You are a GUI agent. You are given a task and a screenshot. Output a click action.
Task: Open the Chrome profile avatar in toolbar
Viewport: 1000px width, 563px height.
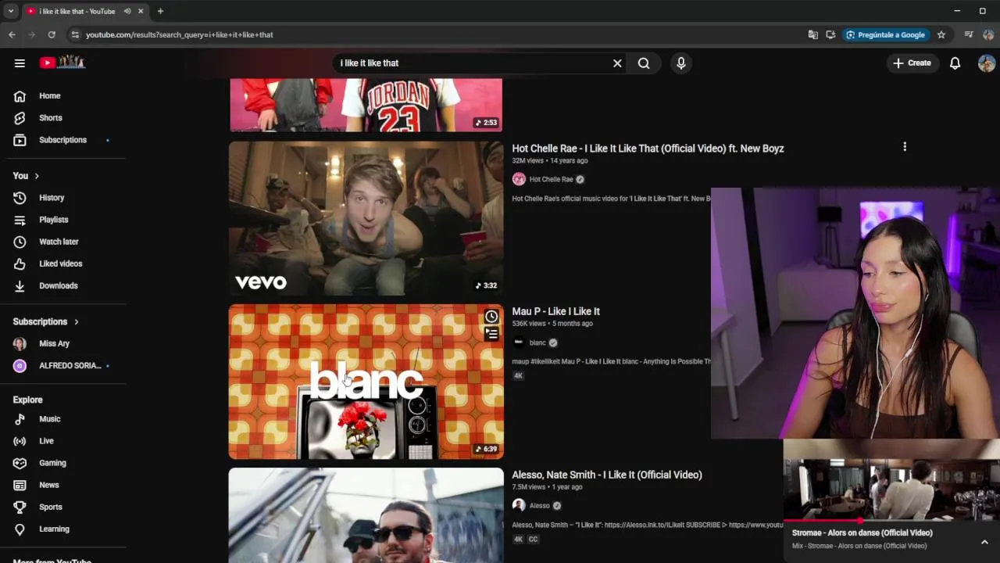[988, 35]
